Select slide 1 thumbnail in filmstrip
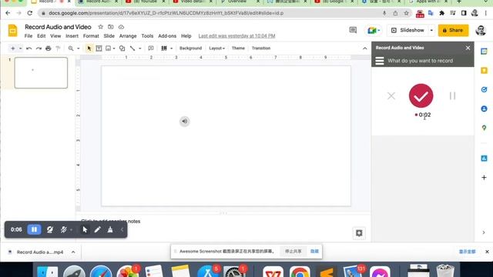493x277 pixels. (41, 72)
